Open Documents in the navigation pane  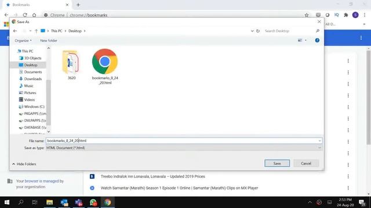[x=30, y=72]
